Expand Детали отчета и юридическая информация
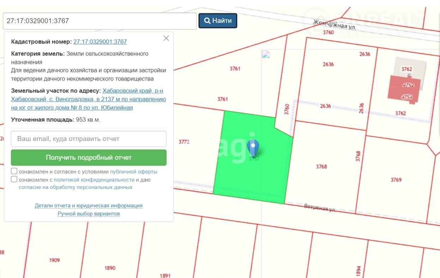 [x=89, y=206]
